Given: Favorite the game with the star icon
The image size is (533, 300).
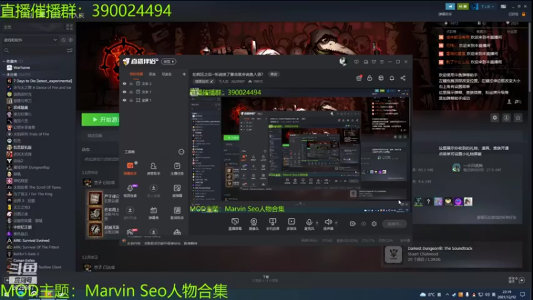Looking at the screenshot, I should pyautogui.click(x=518, y=118).
